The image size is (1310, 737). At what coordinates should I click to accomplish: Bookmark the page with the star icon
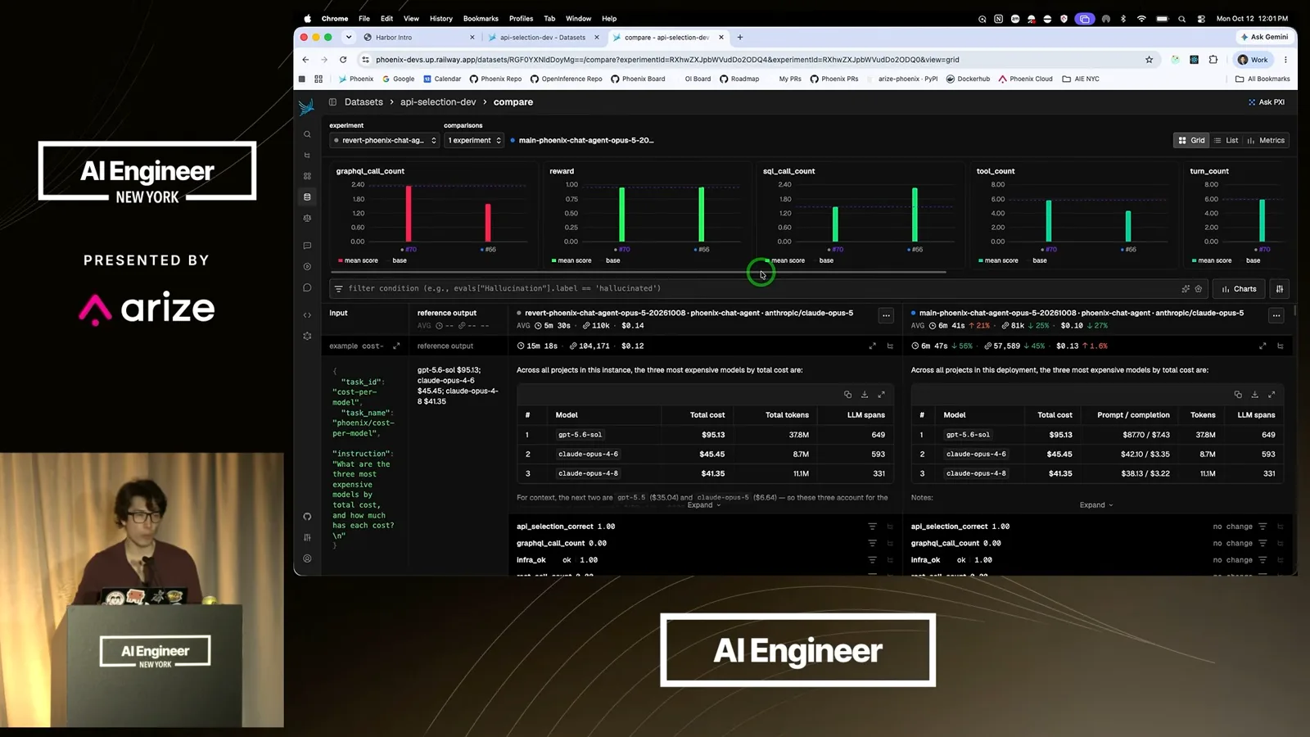pyautogui.click(x=1149, y=60)
